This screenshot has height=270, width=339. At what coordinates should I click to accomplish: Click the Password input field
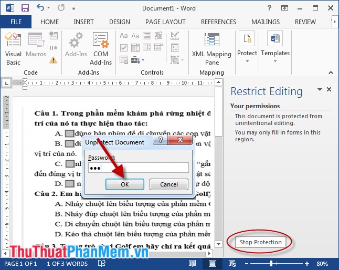point(139,168)
